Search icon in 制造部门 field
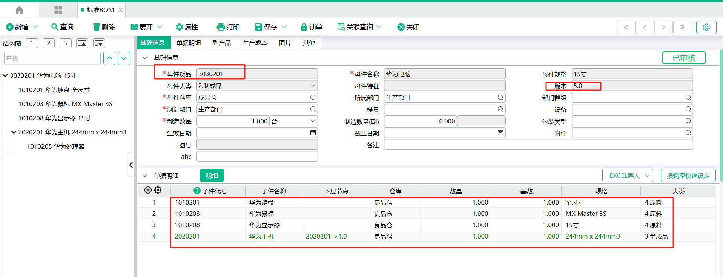Screen dimensions: 723x277 (x=313, y=109)
